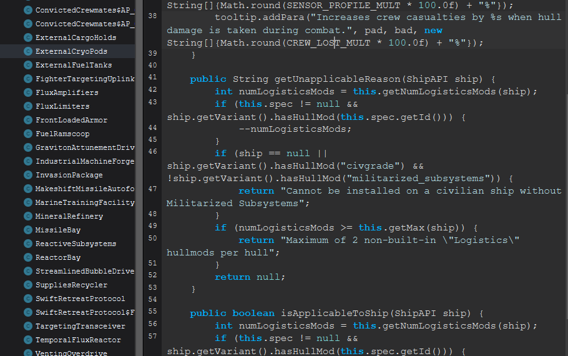Open the InvasionPackage class
The image size is (568, 356).
pyautogui.click(x=69, y=175)
